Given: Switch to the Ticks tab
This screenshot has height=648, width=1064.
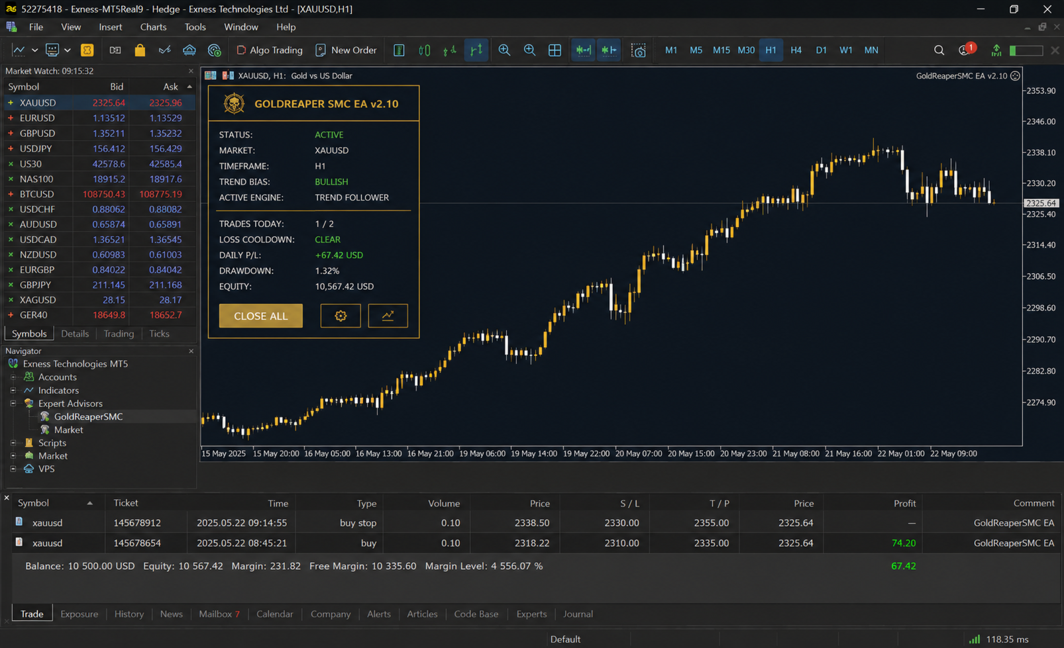Looking at the screenshot, I should point(159,334).
